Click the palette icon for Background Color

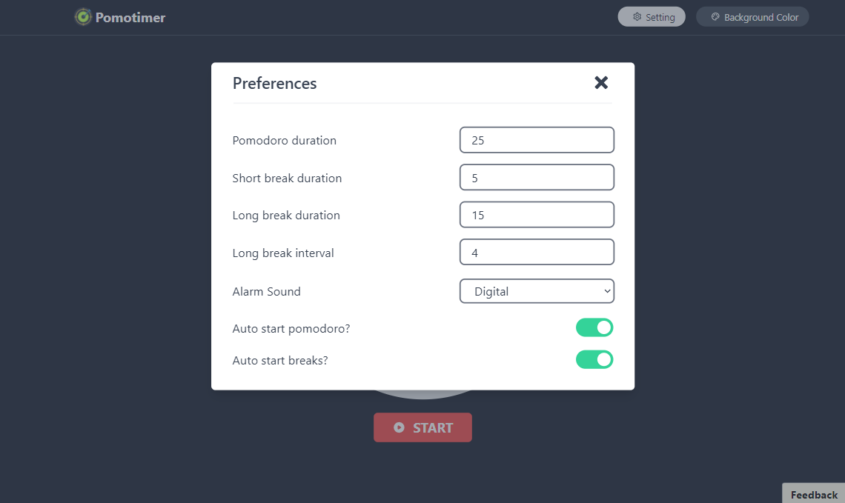click(x=715, y=17)
